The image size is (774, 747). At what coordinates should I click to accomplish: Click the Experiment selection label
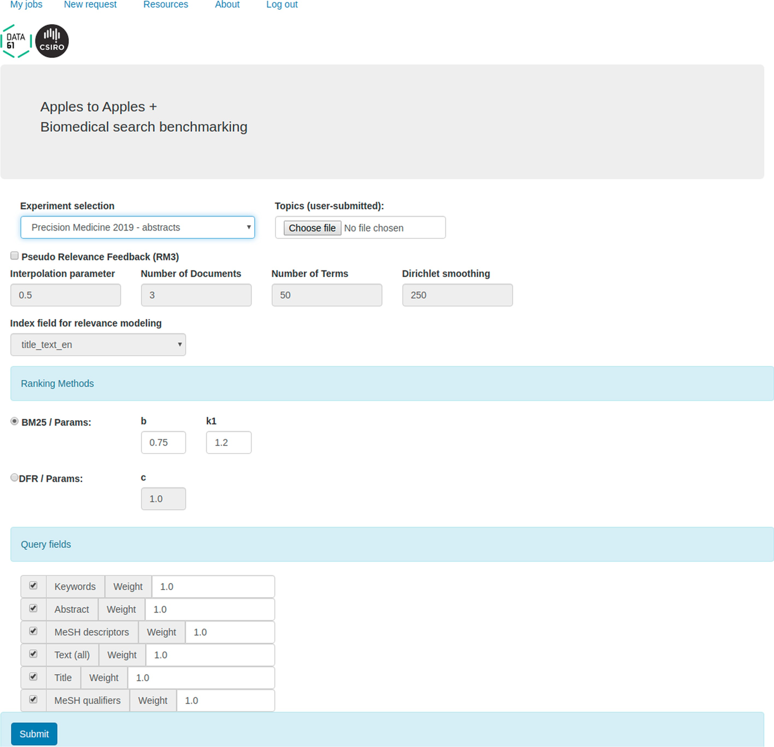[67, 206]
